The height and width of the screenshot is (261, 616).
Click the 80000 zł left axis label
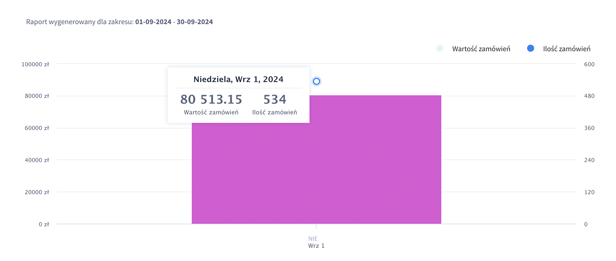37,96
